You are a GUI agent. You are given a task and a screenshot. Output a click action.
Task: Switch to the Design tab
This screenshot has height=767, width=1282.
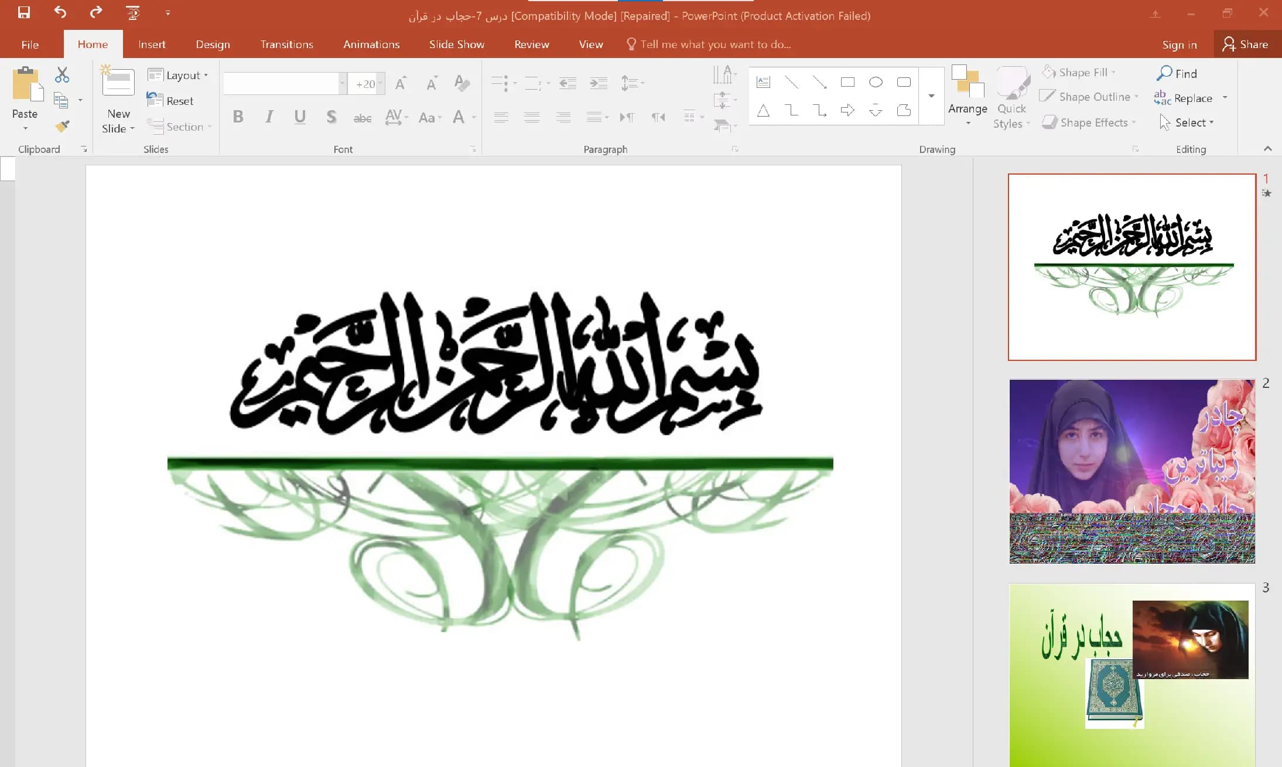point(213,45)
